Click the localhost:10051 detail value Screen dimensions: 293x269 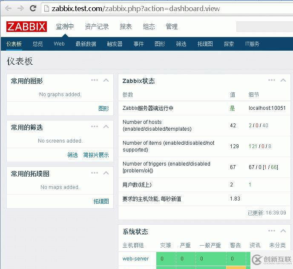(267, 108)
